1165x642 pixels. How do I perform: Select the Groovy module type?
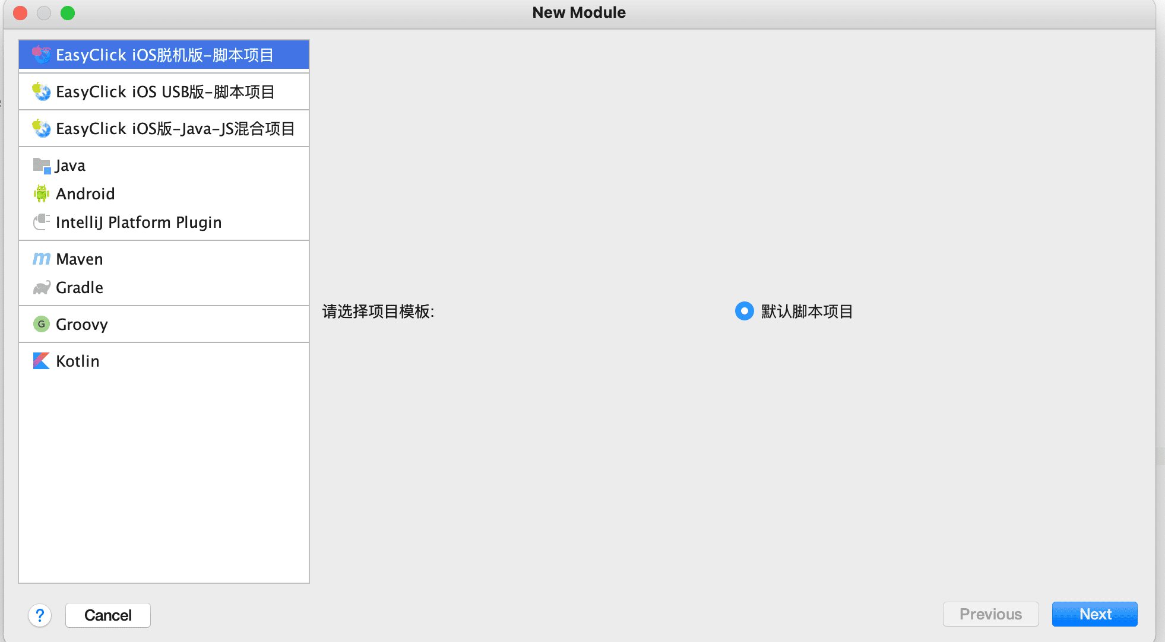point(81,323)
